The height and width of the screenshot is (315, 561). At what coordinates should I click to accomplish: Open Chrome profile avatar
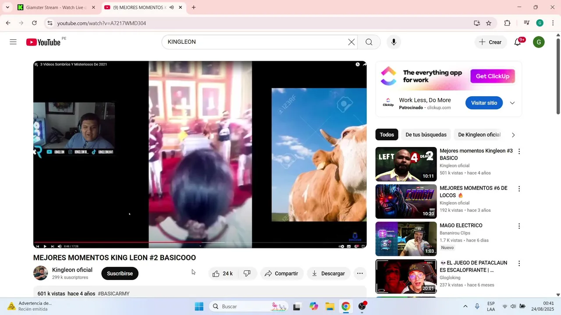point(540,23)
